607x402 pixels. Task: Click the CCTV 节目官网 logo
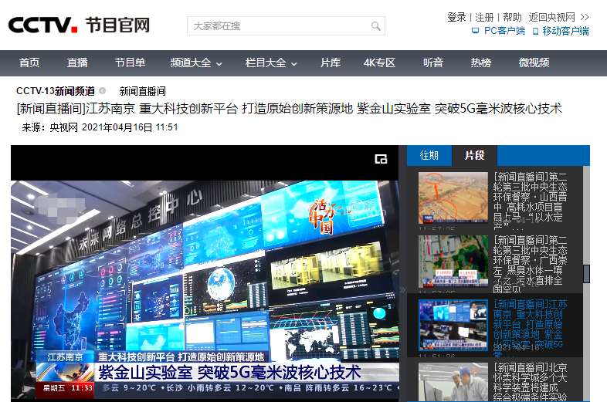(x=79, y=25)
